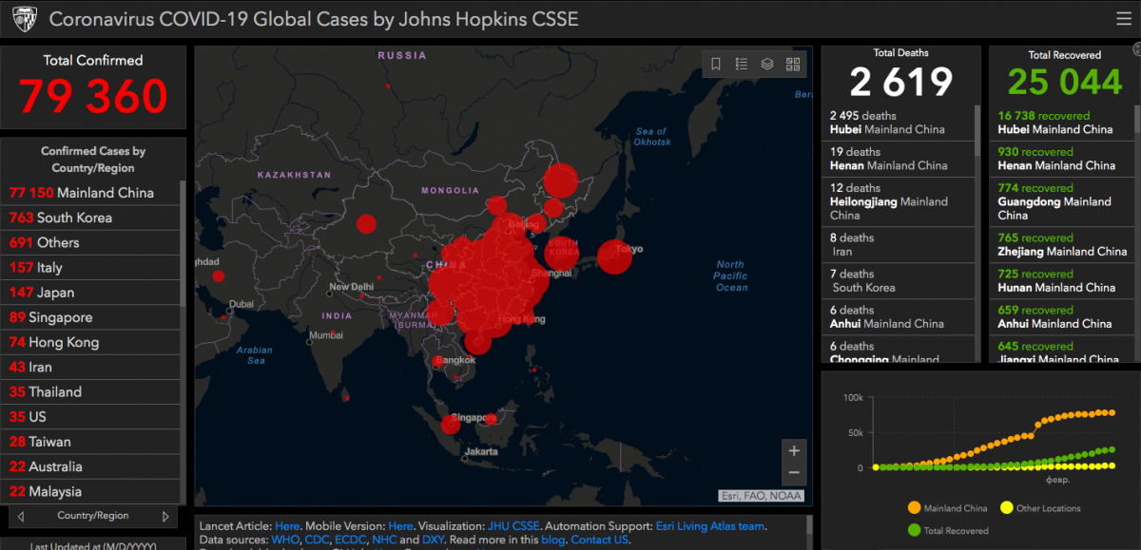This screenshot has height=550, width=1141.
Task: Click the Johns Hopkins shield logo
Action: coord(23,19)
